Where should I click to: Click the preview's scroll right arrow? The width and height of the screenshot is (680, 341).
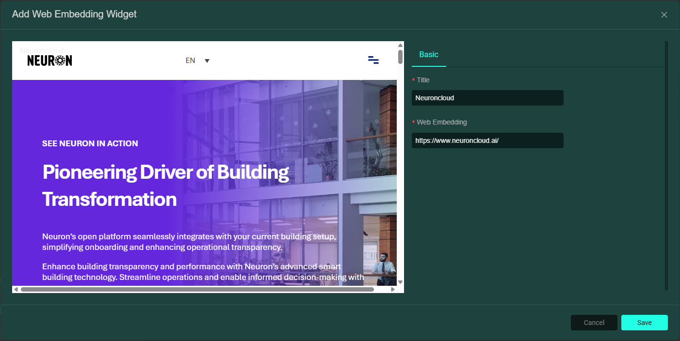pos(393,290)
